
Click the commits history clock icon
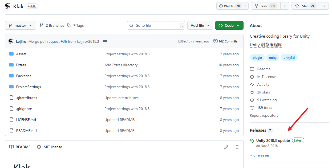click(x=215, y=41)
